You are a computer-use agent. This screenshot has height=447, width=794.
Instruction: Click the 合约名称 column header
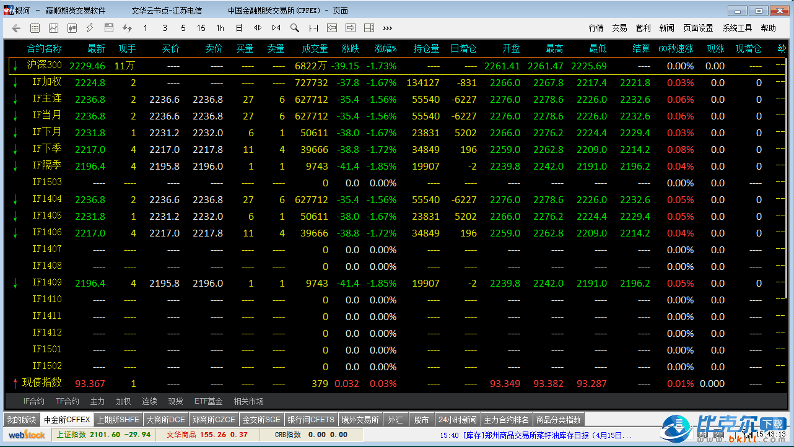pyautogui.click(x=44, y=48)
